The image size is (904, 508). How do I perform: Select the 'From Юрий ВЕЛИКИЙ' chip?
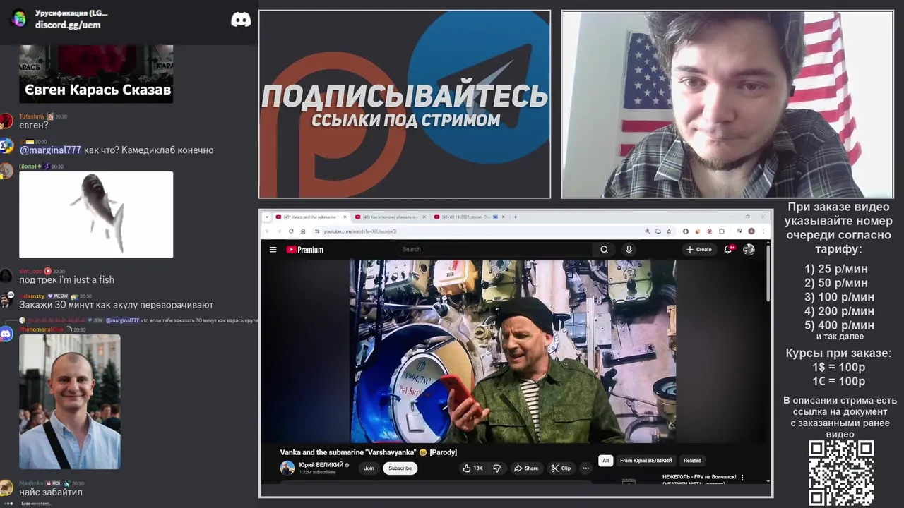pos(646,461)
